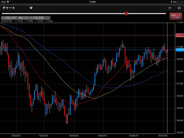
Task: Tap the チャート title text
Action: 9,8
